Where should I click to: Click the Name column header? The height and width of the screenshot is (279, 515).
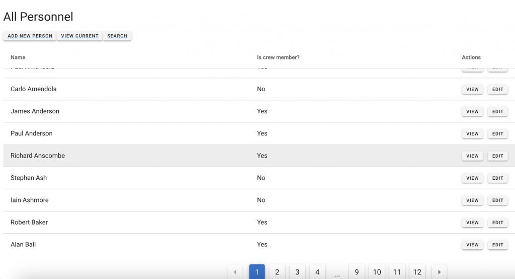(18, 57)
